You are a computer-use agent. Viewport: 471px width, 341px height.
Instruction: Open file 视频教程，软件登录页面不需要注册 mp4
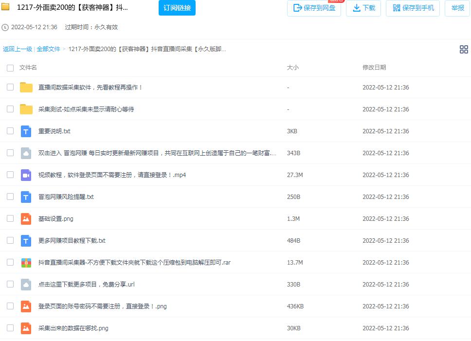pos(112,175)
